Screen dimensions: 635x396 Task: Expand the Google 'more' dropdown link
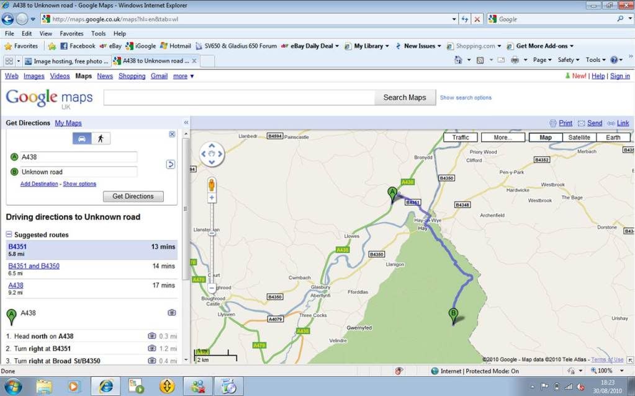point(184,76)
